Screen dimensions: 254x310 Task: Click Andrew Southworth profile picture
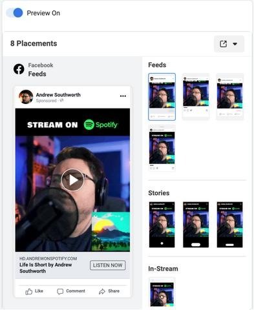pyautogui.click(x=26, y=97)
